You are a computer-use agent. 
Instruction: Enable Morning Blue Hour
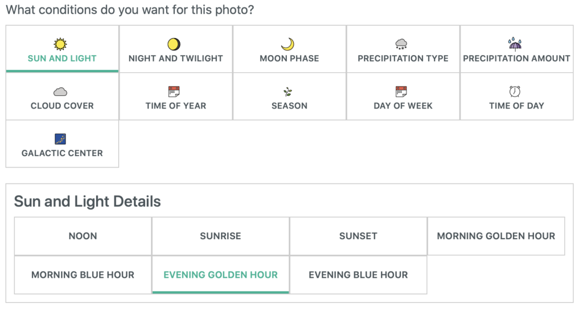[x=83, y=275]
